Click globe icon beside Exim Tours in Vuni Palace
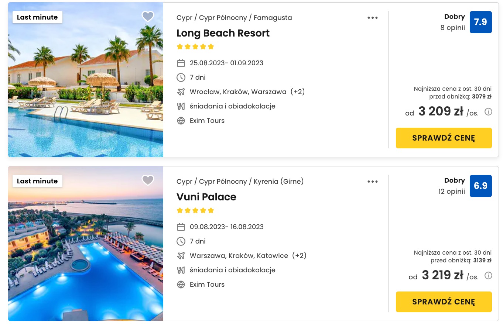Image resolution: width=503 pixels, height=324 pixels. (x=181, y=285)
